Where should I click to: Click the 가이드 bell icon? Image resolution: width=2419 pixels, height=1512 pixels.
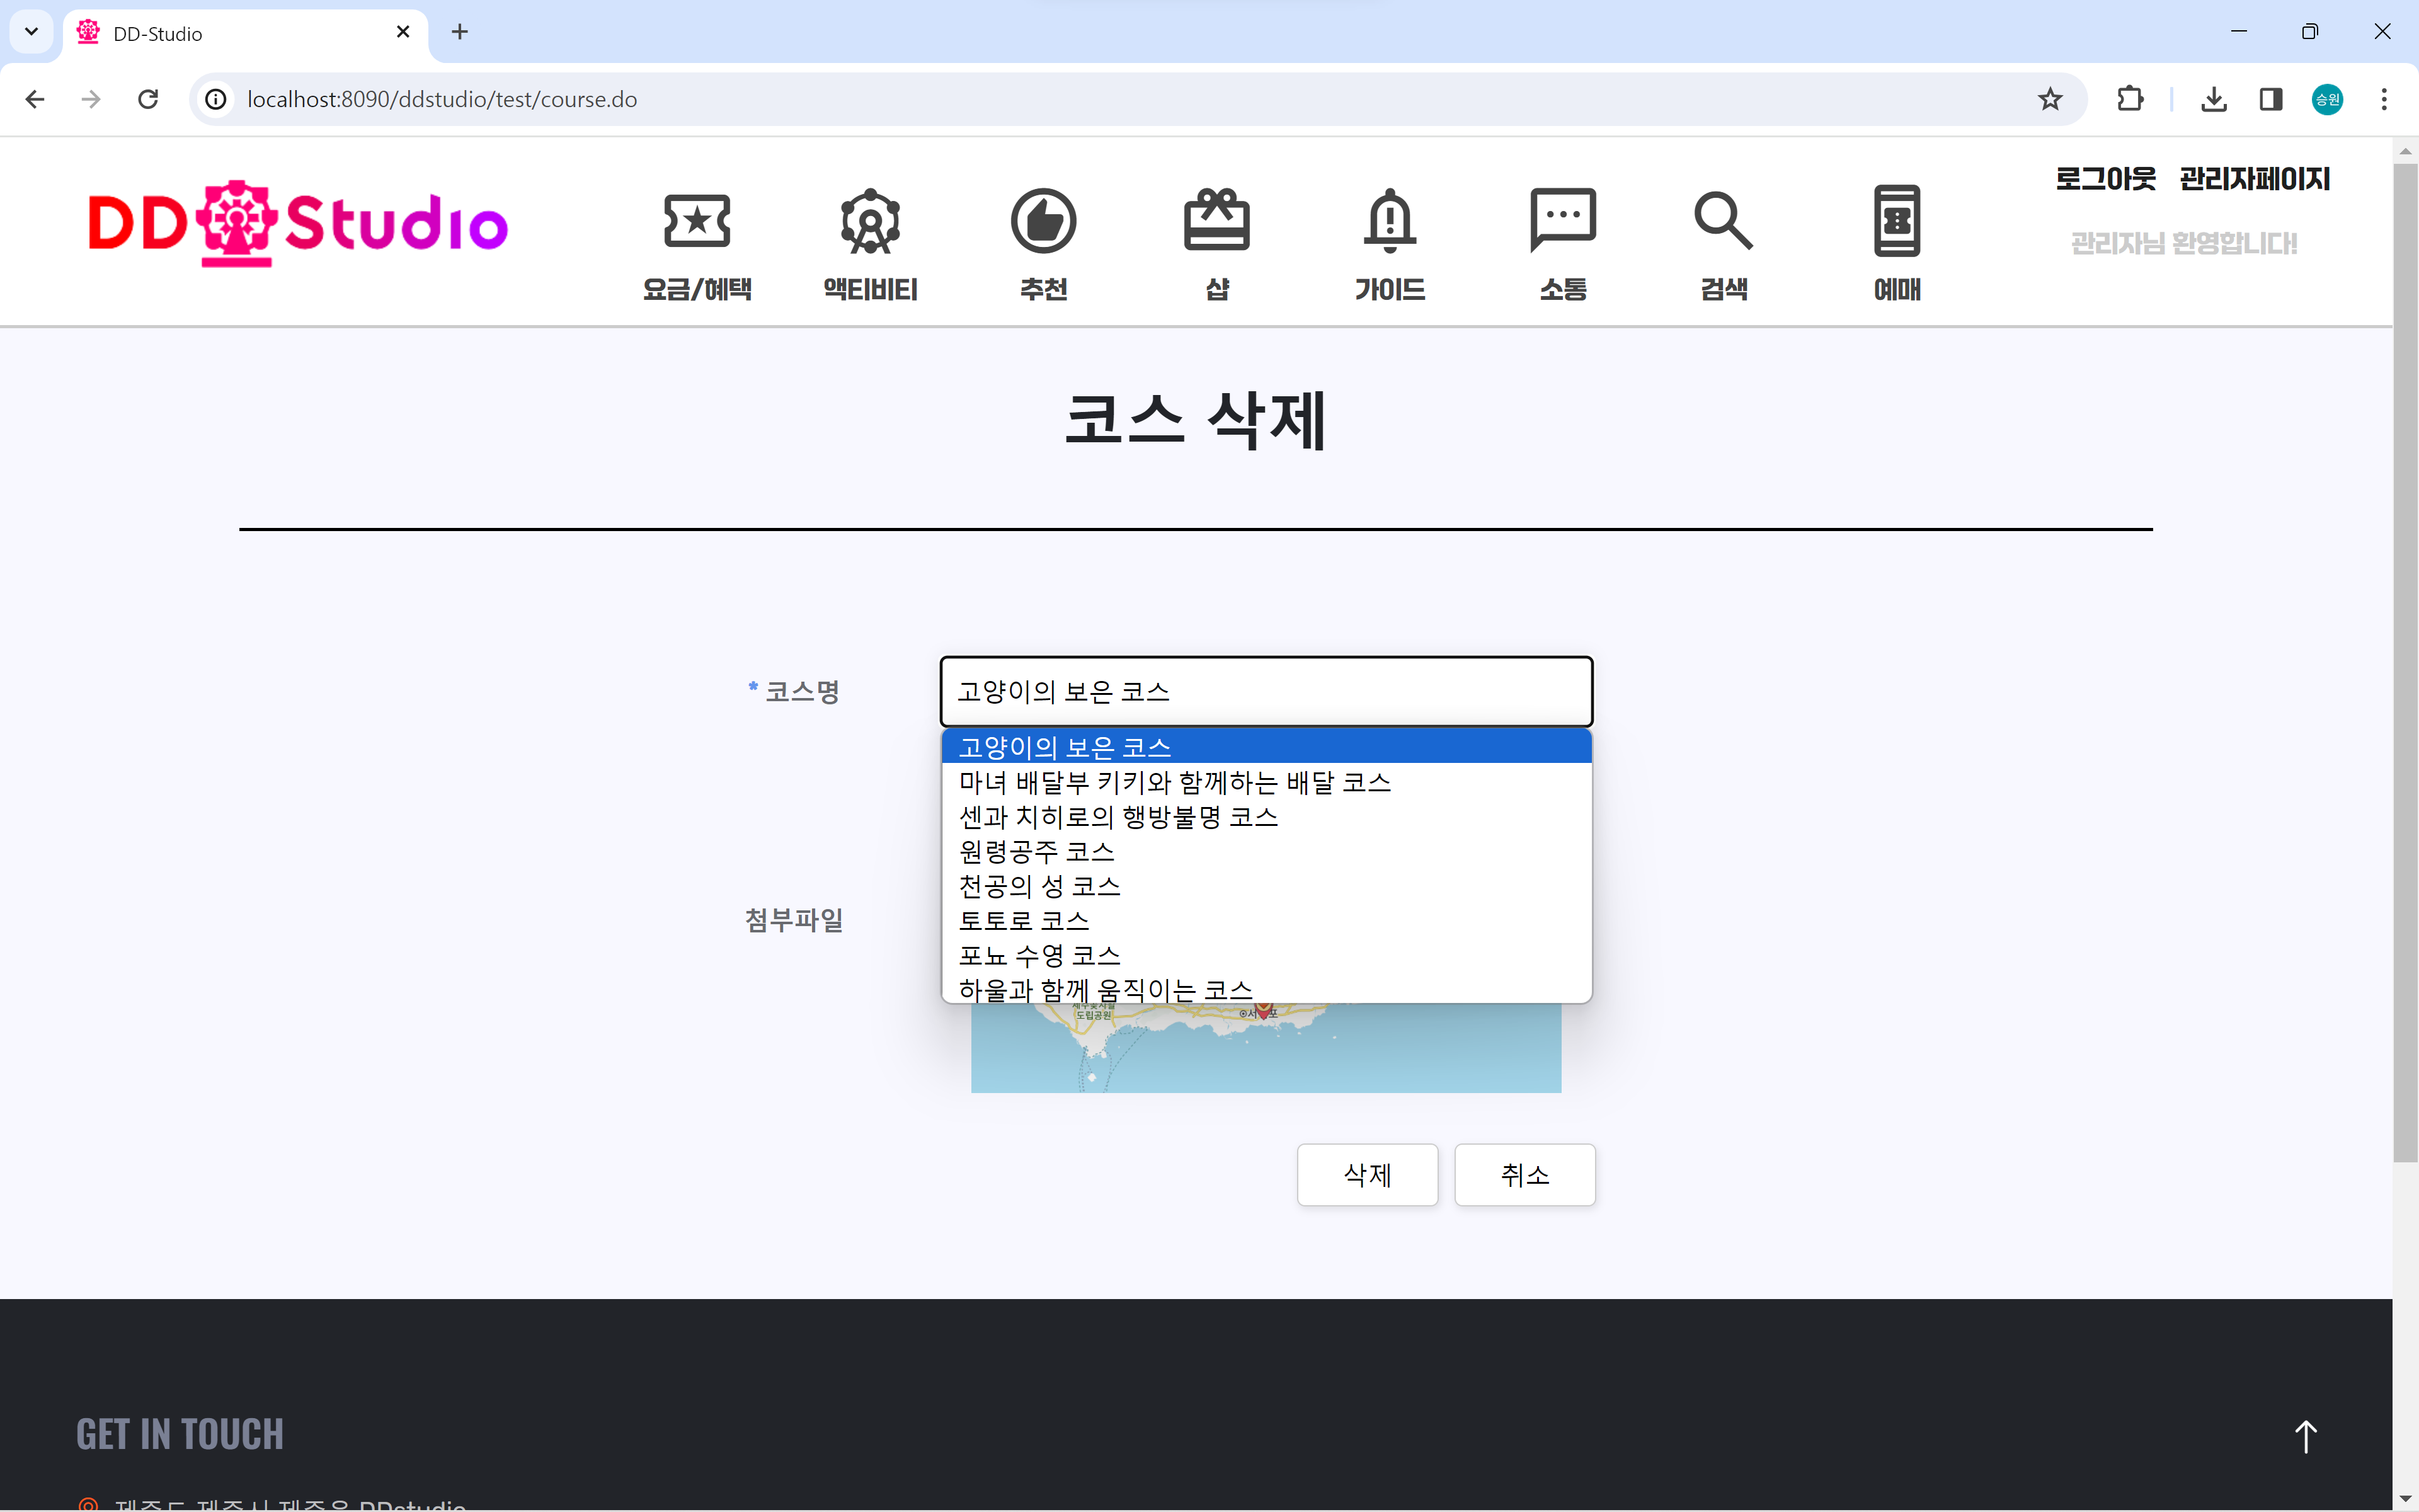click(1390, 220)
